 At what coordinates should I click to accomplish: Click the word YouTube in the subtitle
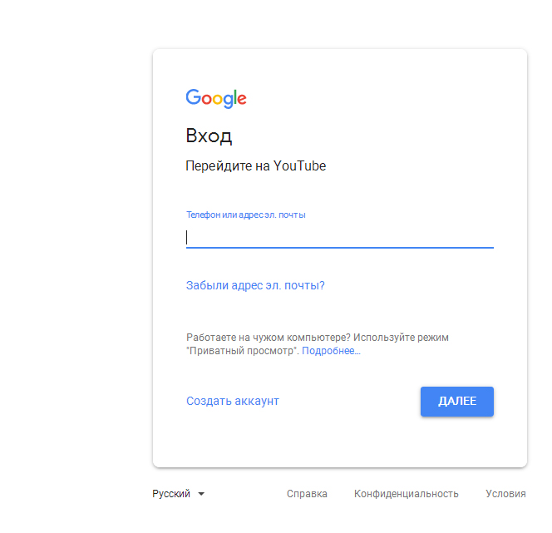click(x=300, y=165)
